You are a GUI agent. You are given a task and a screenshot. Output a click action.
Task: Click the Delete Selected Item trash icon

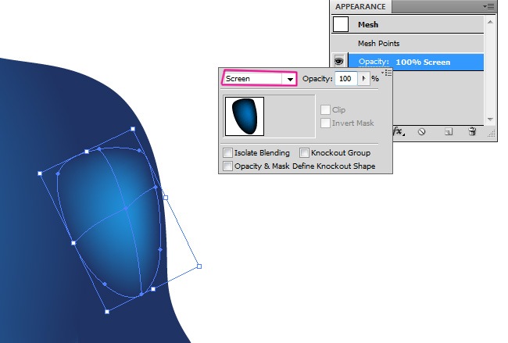(x=472, y=132)
